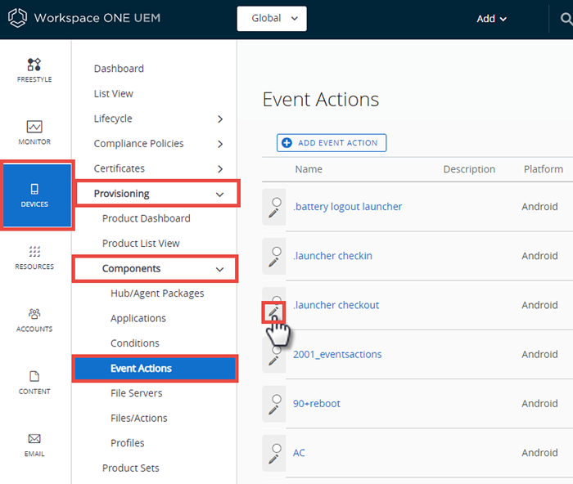Edit .launcher checkin with pencil icon
The width and height of the screenshot is (573, 484).
tap(273, 262)
